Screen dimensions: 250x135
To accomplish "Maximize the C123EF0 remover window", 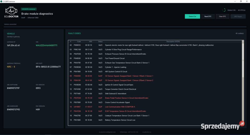I will tap(241, 2).
